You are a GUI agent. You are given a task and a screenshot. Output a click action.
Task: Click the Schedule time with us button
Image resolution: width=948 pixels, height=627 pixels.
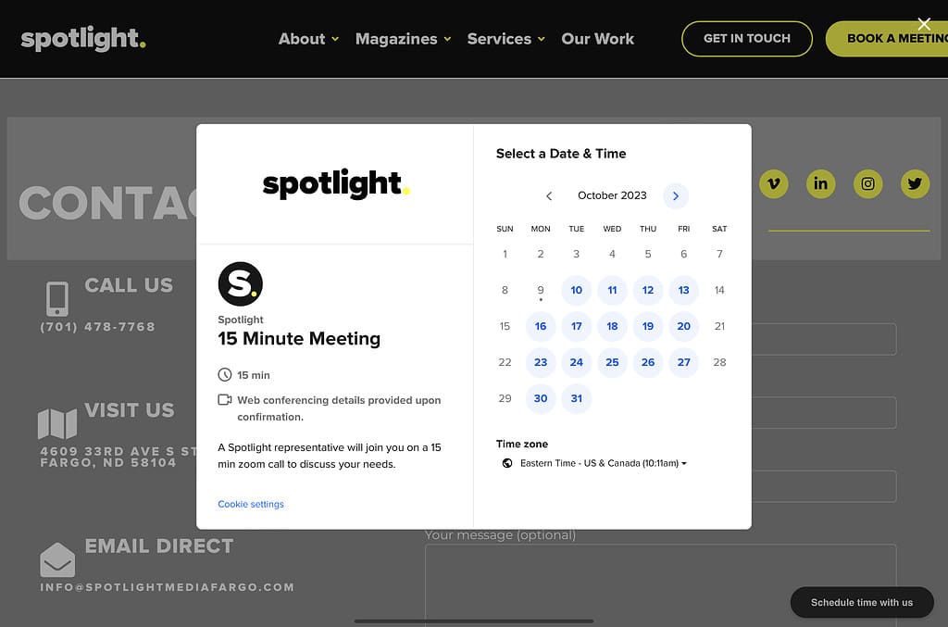click(861, 602)
